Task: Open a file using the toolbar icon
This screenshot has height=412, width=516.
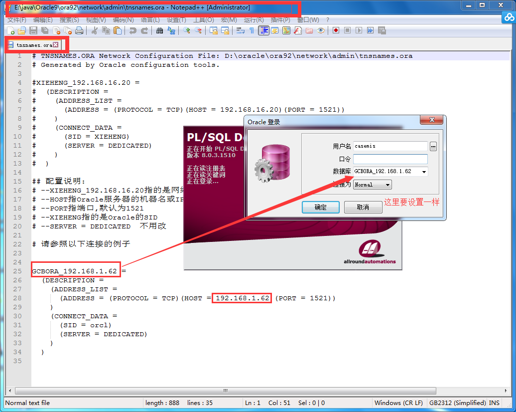Action: coord(22,30)
